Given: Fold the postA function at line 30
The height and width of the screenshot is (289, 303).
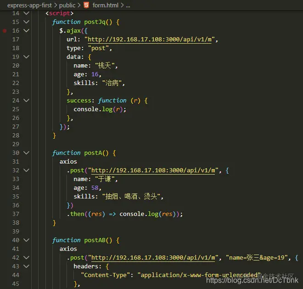Looking at the screenshot, I should [26, 153].
